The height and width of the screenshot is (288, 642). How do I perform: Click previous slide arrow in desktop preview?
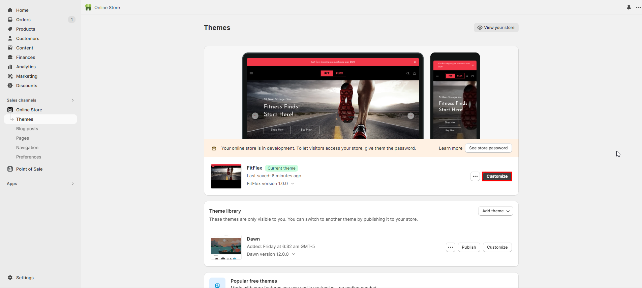[255, 116]
